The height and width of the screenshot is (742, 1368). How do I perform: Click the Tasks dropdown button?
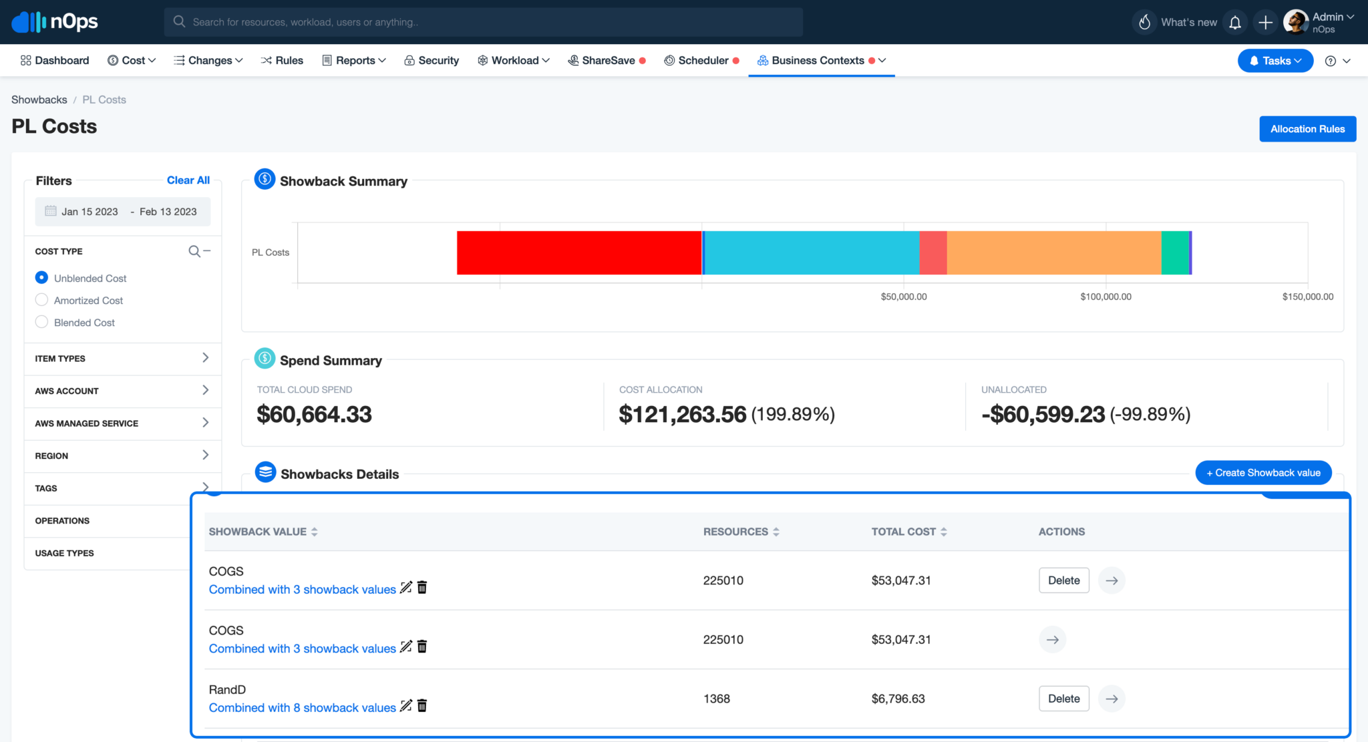pyautogui.click(x=1276, y=60)
